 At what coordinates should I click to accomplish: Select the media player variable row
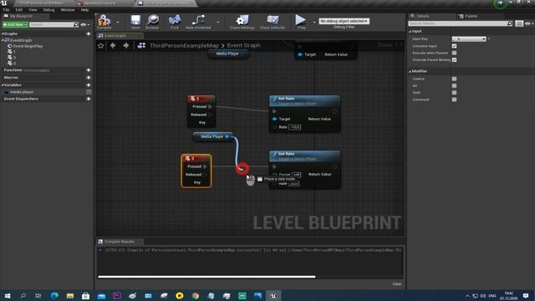click(46, 92)
